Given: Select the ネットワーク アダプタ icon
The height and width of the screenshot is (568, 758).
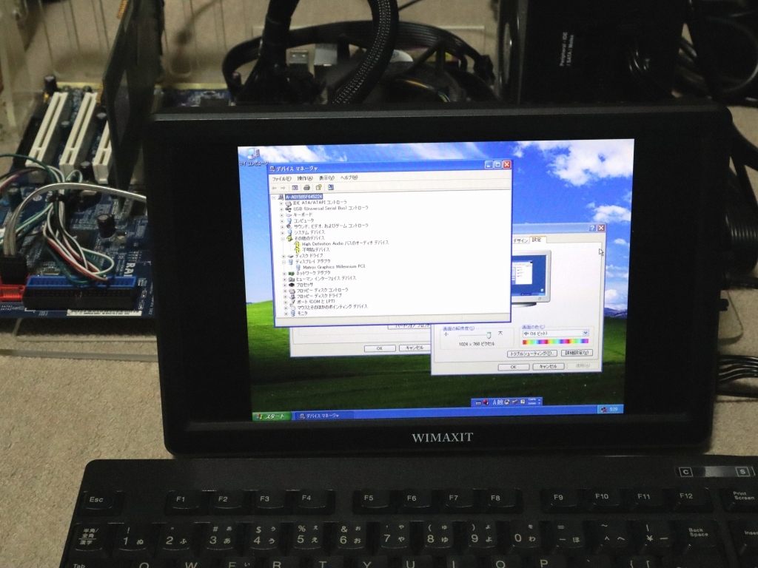Looking at the screenshot, I should (x=291, y=274).
